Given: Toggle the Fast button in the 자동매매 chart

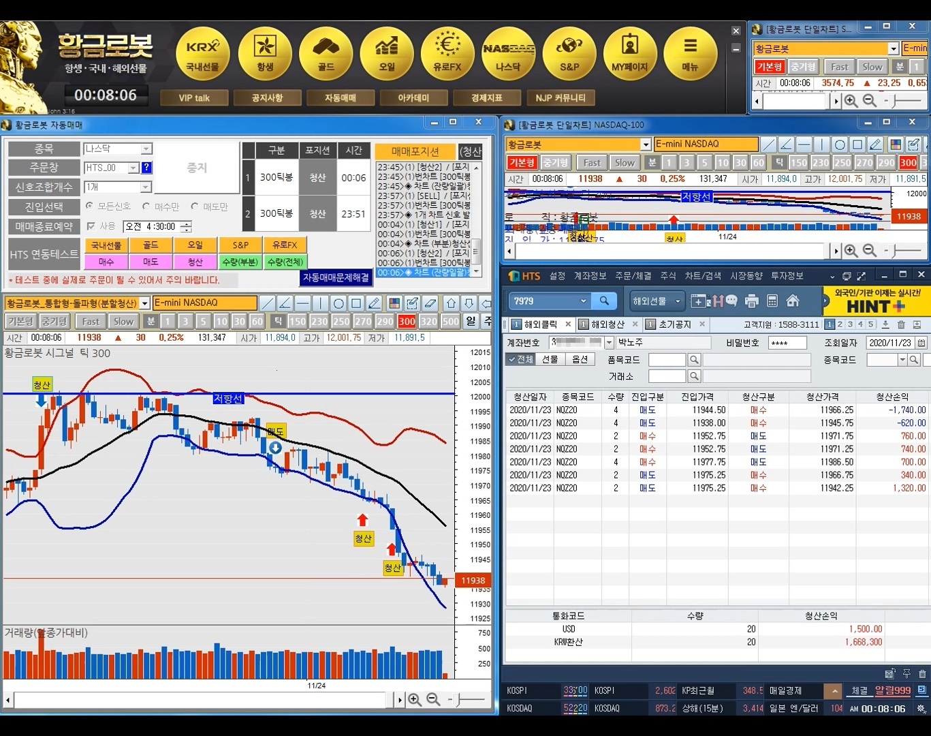Looking at the screenshot, I should [x=91, y=321].
